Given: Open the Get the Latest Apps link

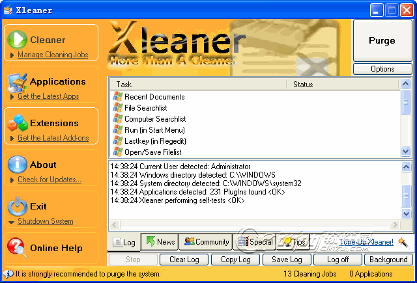Looking at the screenshot, I should (x=48, y=96).
